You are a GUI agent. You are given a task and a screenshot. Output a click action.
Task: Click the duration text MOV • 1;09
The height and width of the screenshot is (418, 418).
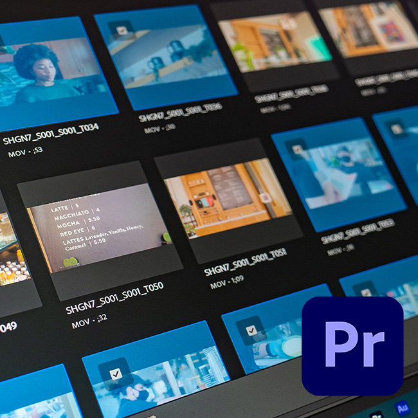click(227, 282)
